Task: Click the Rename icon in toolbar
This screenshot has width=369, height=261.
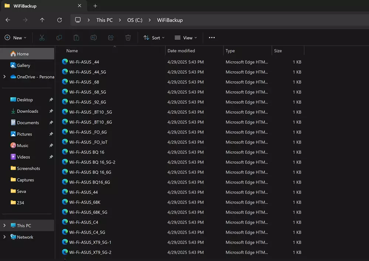Action: point(94,38)
